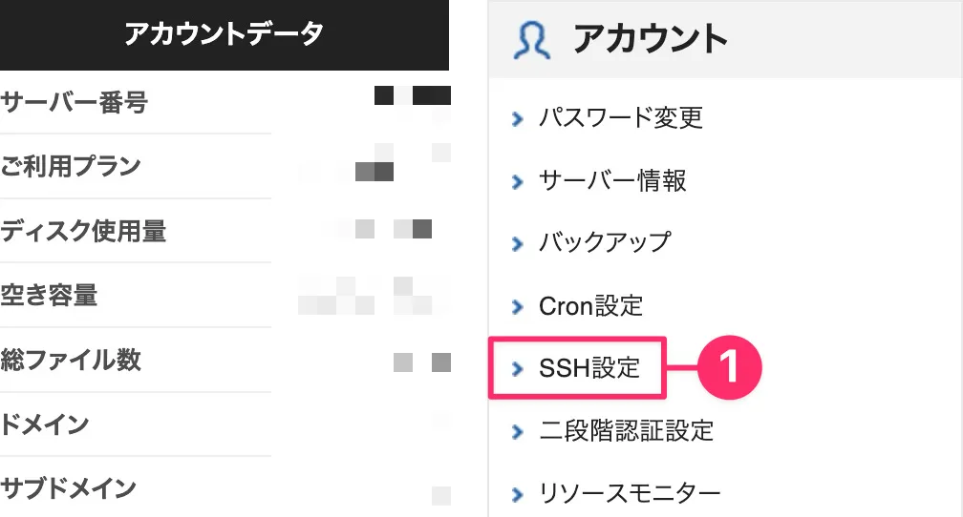
Task: Open Cron設定 from the account menu
Action: pyautogui.click(x=590, y=305)
